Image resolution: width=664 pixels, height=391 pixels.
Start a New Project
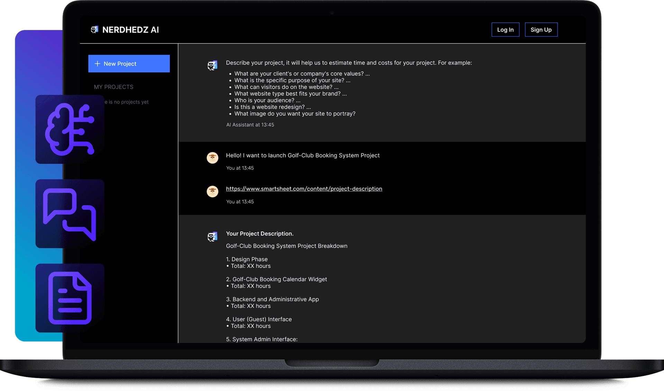(x=129, y=64)
